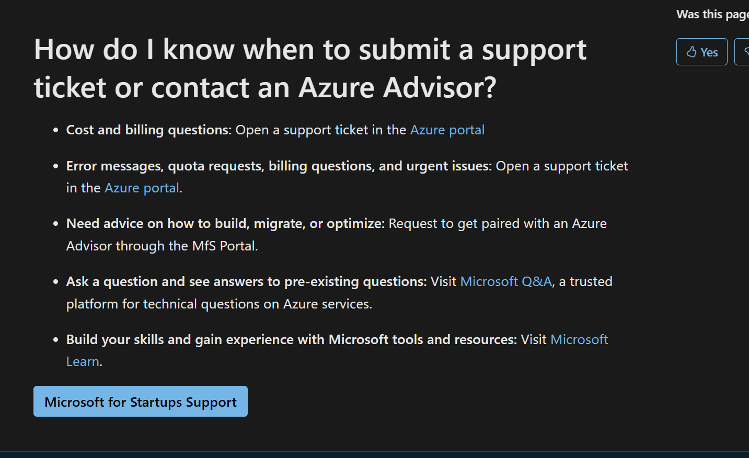Click 'Open a support ticket in the' text in first bullet
Screen dimensions: 749x458
[321, 130]
